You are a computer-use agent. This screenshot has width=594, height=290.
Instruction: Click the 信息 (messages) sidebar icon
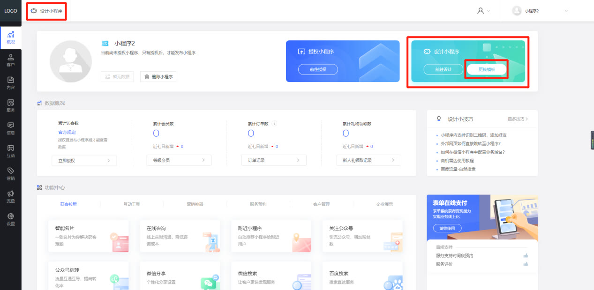11,127
